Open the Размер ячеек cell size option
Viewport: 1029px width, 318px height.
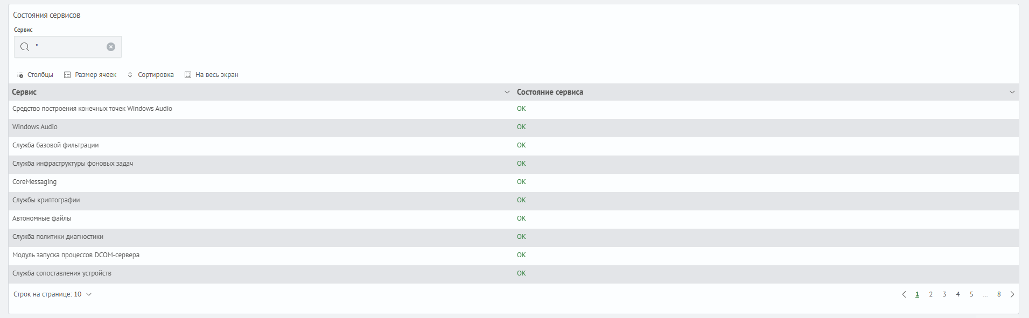[x=90, y=75]
